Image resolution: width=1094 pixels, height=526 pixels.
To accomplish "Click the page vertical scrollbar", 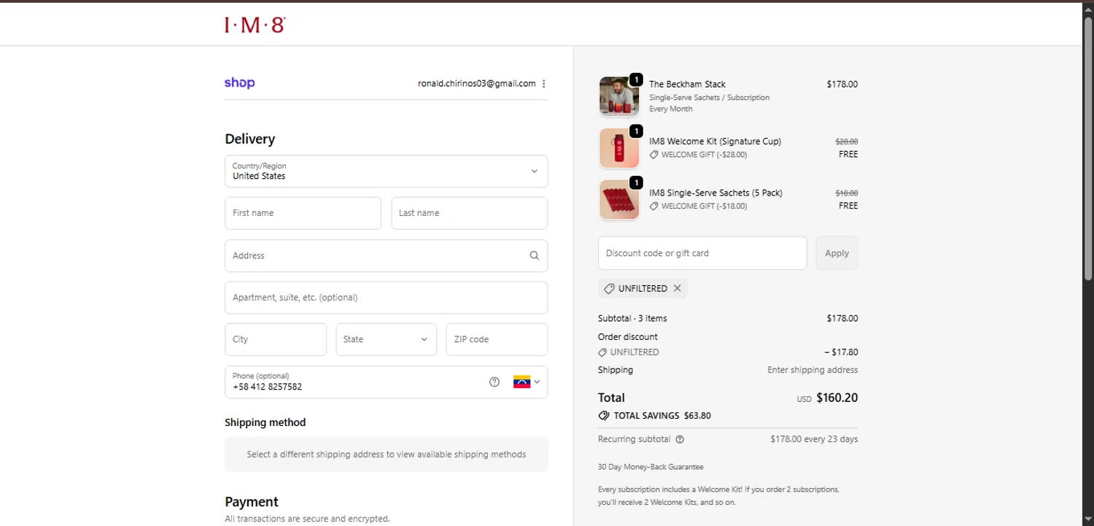I will pyautogui.click(x=1088, y=148).
